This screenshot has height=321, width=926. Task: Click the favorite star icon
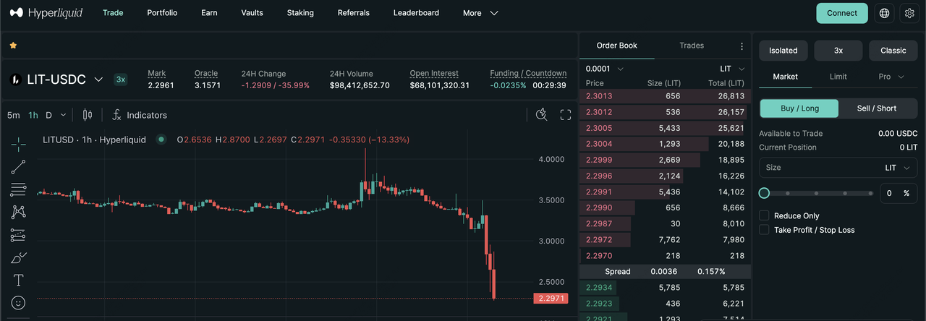(x=13, y=45)
